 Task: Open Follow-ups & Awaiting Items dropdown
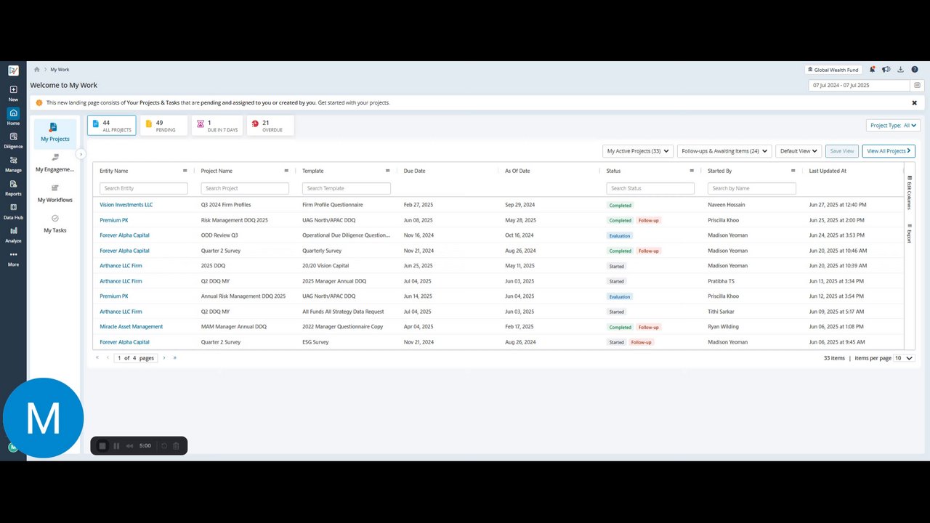pos(724,151)
